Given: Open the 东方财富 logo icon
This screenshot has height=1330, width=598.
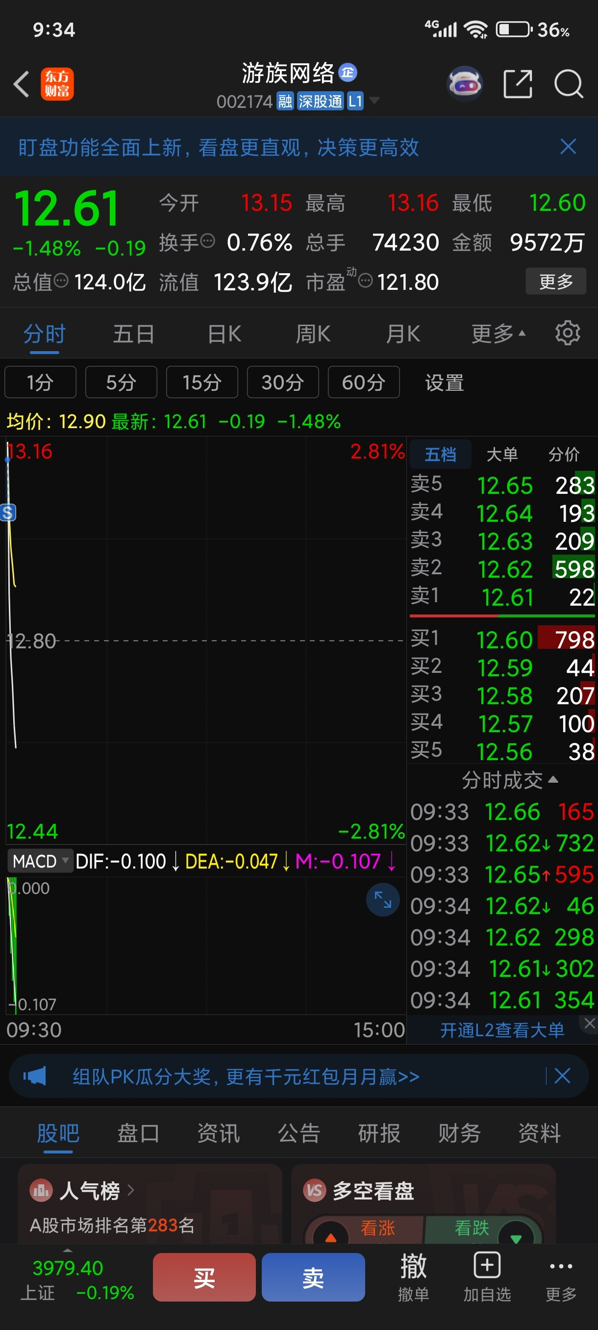Looking at the screenshot, I should 57,84.
